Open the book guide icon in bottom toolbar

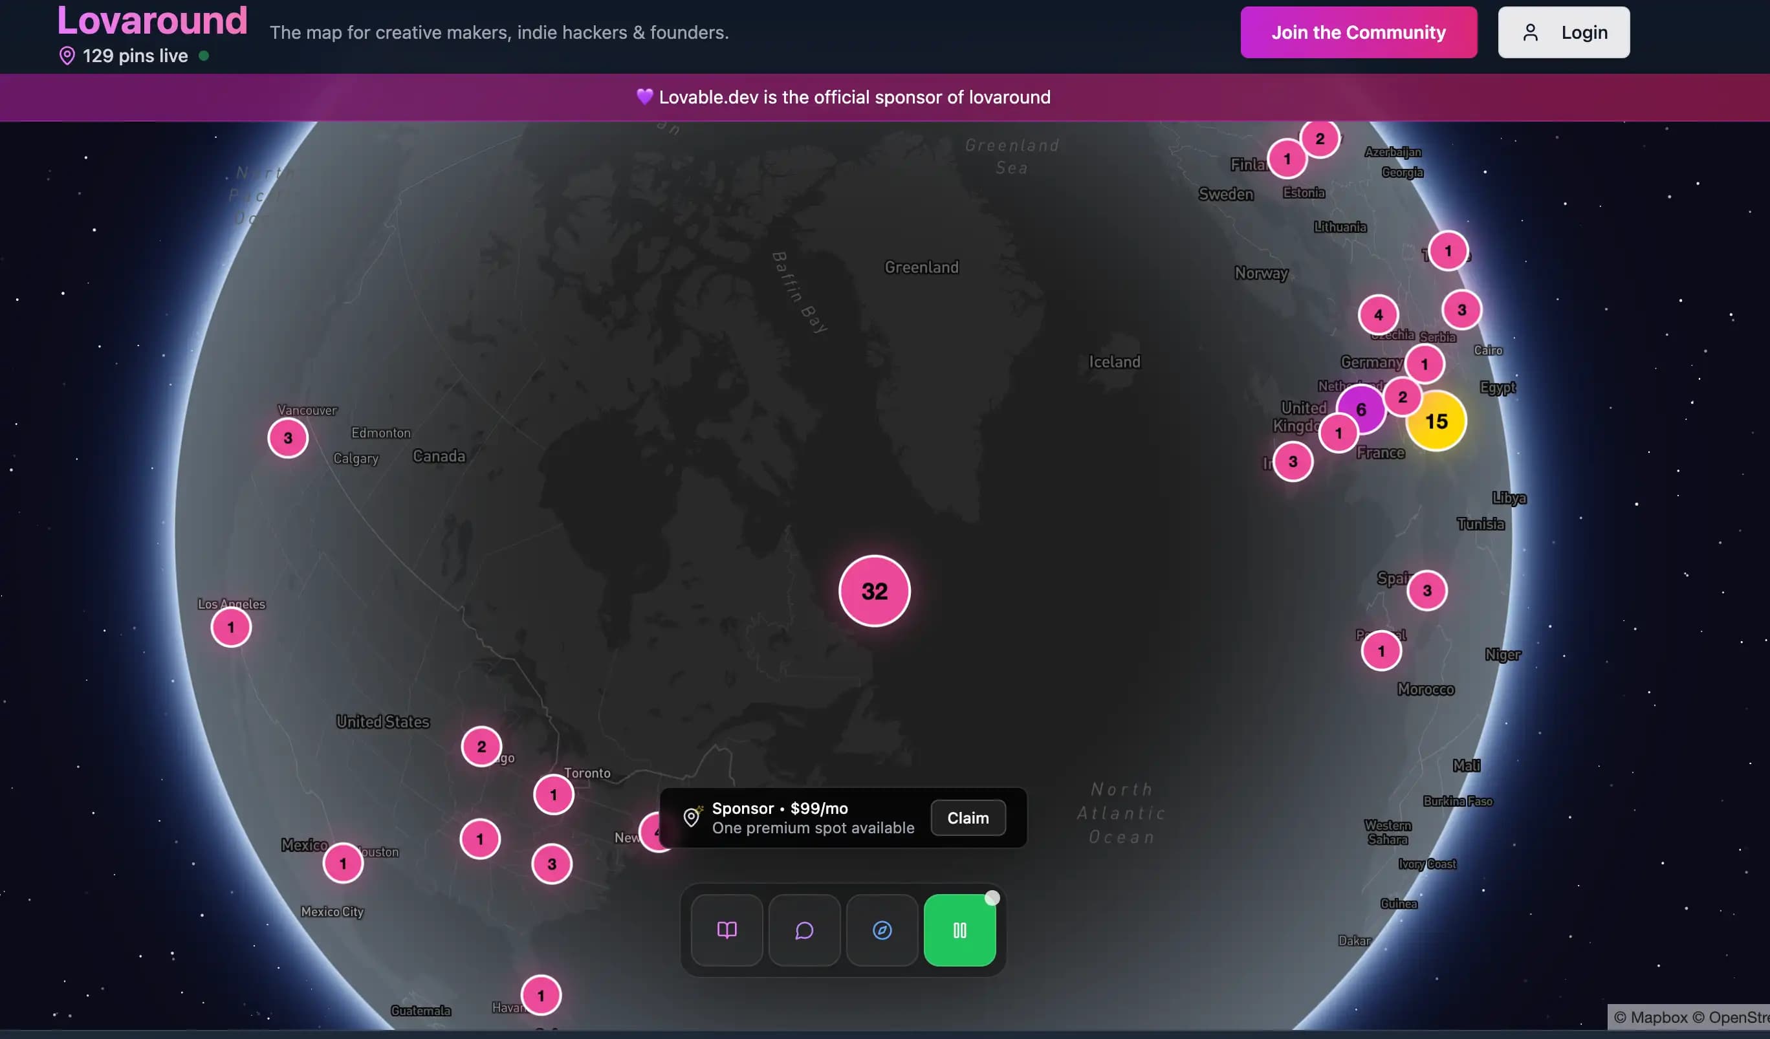pos(727,930)
